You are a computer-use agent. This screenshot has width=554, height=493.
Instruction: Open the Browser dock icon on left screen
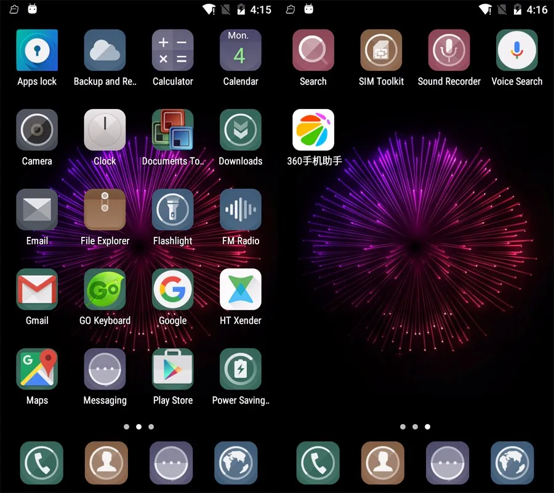tap(236, 463)
